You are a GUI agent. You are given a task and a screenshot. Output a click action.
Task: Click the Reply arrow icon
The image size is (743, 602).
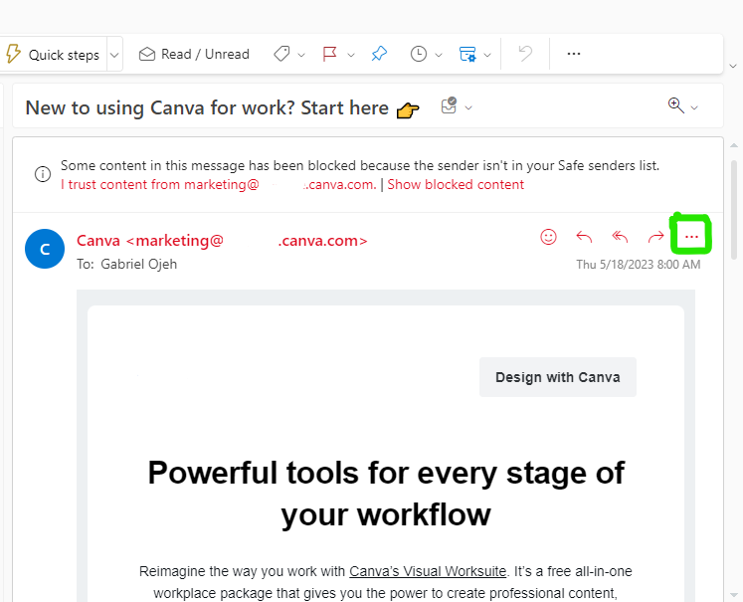(584, 237)
